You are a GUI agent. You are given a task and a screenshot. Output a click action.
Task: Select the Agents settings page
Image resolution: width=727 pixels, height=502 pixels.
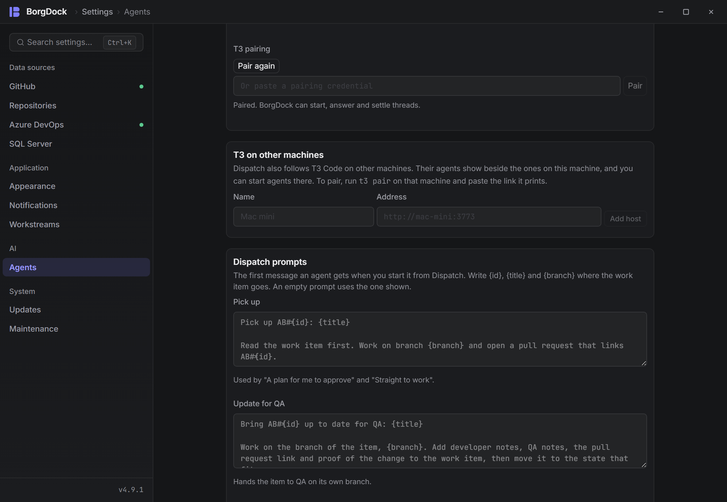click(76, 267)
